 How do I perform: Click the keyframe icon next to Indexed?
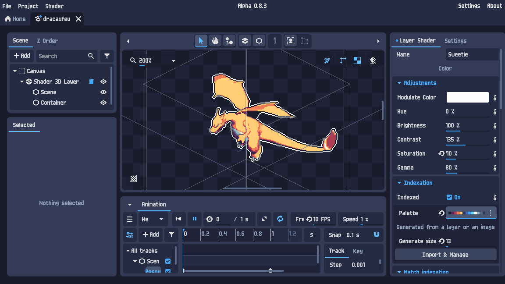pos(495,197)
